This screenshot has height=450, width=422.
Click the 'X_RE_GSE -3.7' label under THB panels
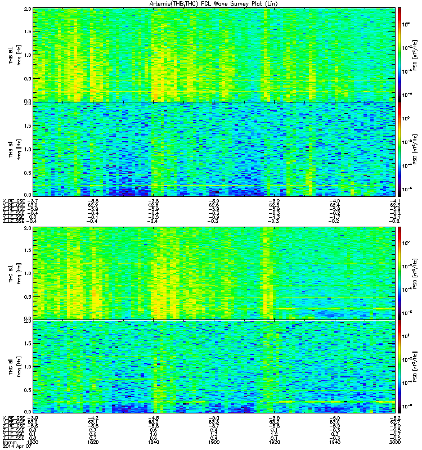(20, 201)
